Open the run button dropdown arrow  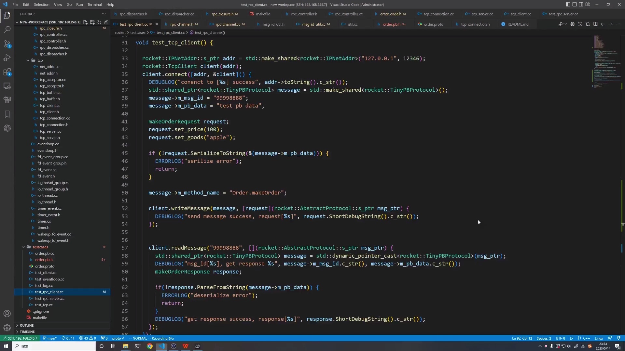point(566,24)
